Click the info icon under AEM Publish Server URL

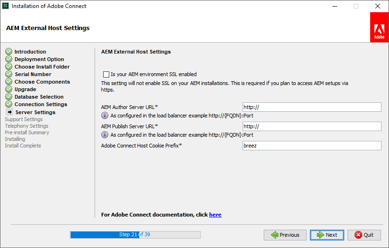click(x=105, y=135)
